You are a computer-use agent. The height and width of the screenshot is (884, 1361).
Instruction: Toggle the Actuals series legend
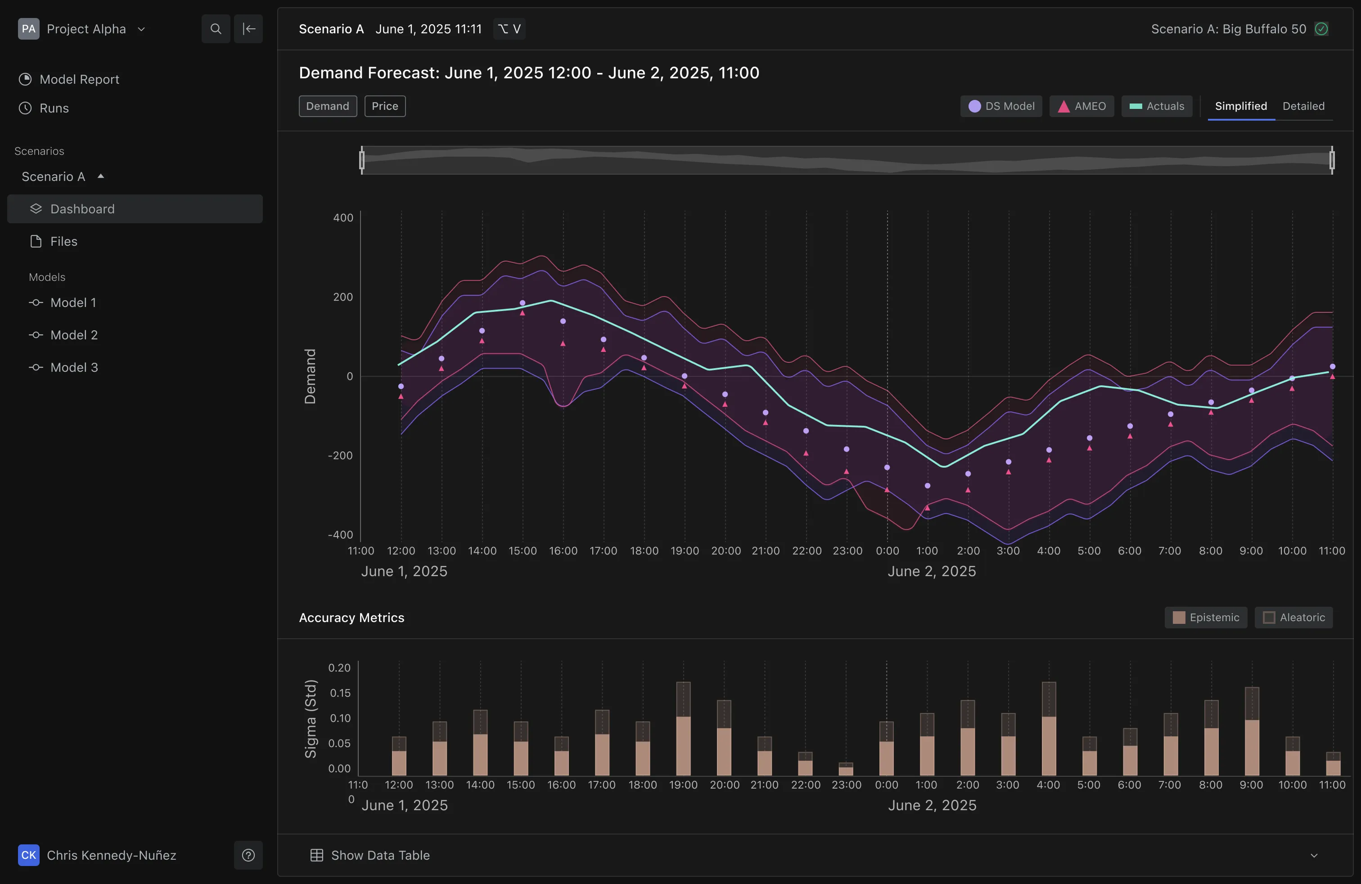[1156, 106]
